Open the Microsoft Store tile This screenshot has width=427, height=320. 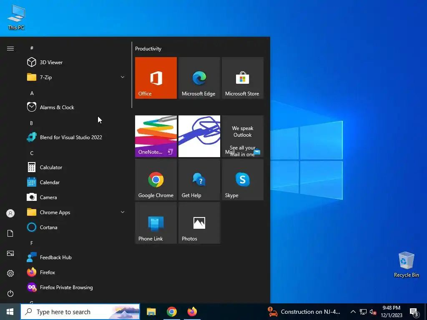pos(243,78)
